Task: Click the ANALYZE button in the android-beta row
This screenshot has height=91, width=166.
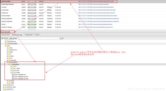Action: point(32,10)
